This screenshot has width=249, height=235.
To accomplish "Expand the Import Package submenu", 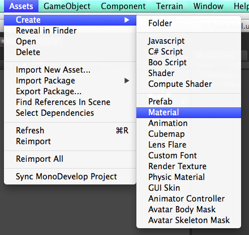I will pos(70,81).
